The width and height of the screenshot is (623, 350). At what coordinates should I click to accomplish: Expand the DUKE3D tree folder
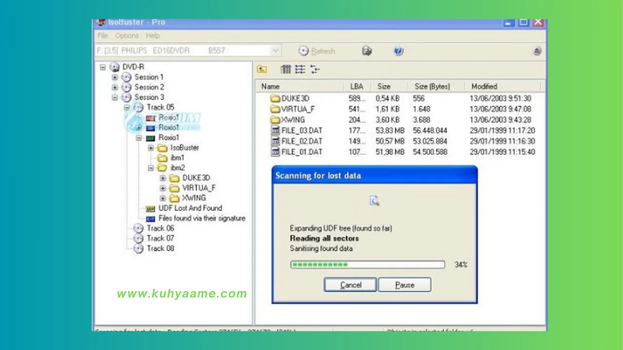pos(163,178)
